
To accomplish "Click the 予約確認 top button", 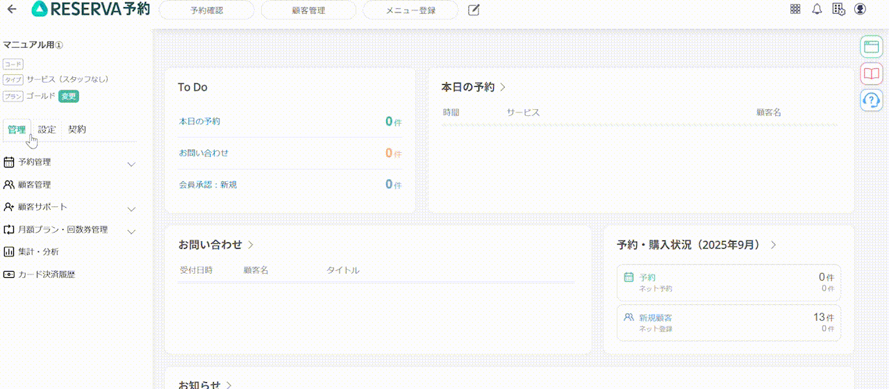I will pyautogui.click(x=206, y=10).
